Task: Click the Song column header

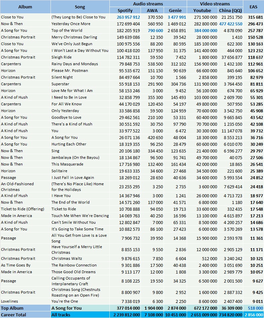Action: tap(80, 7)
